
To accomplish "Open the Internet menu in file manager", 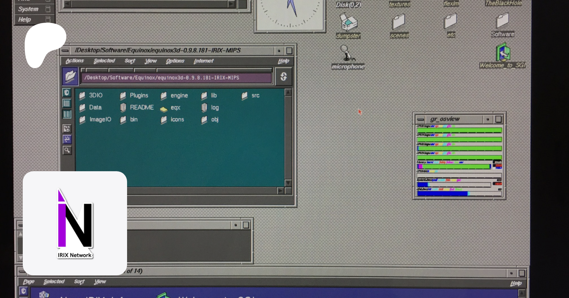I will [203, 61].
